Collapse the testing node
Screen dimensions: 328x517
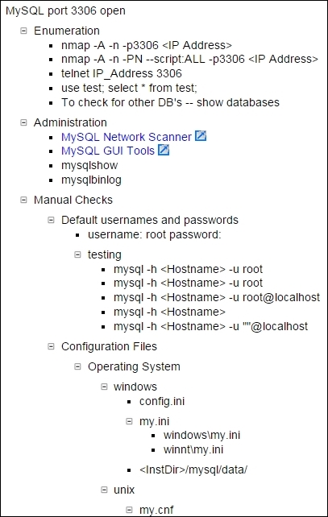tap(77, 254)
